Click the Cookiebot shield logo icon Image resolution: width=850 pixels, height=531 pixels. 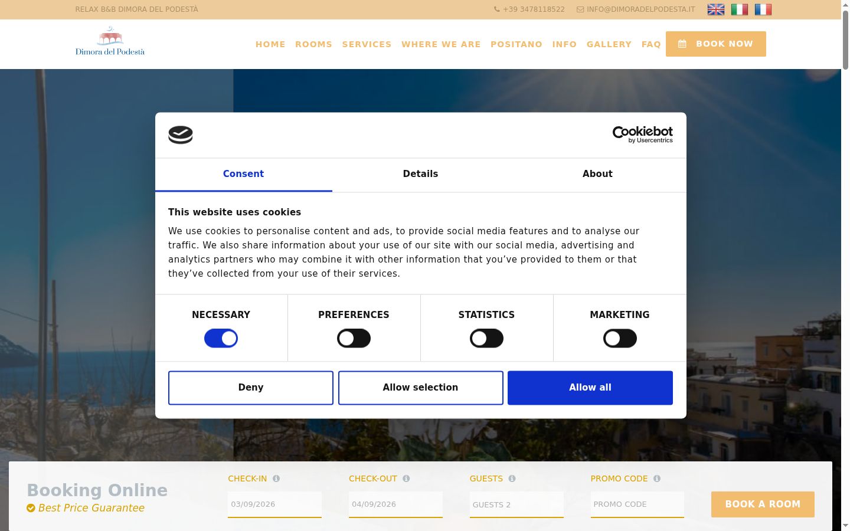(x=181, y=135)
